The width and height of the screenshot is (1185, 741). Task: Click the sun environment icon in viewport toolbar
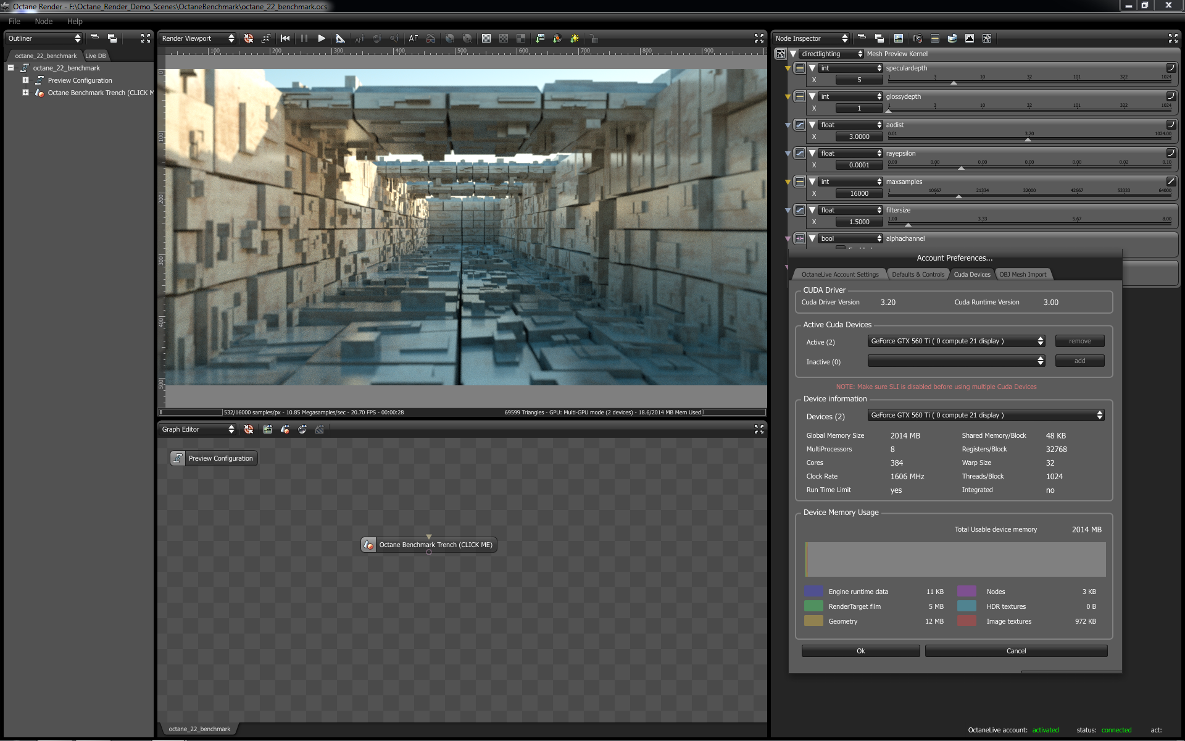click(575, 38)
